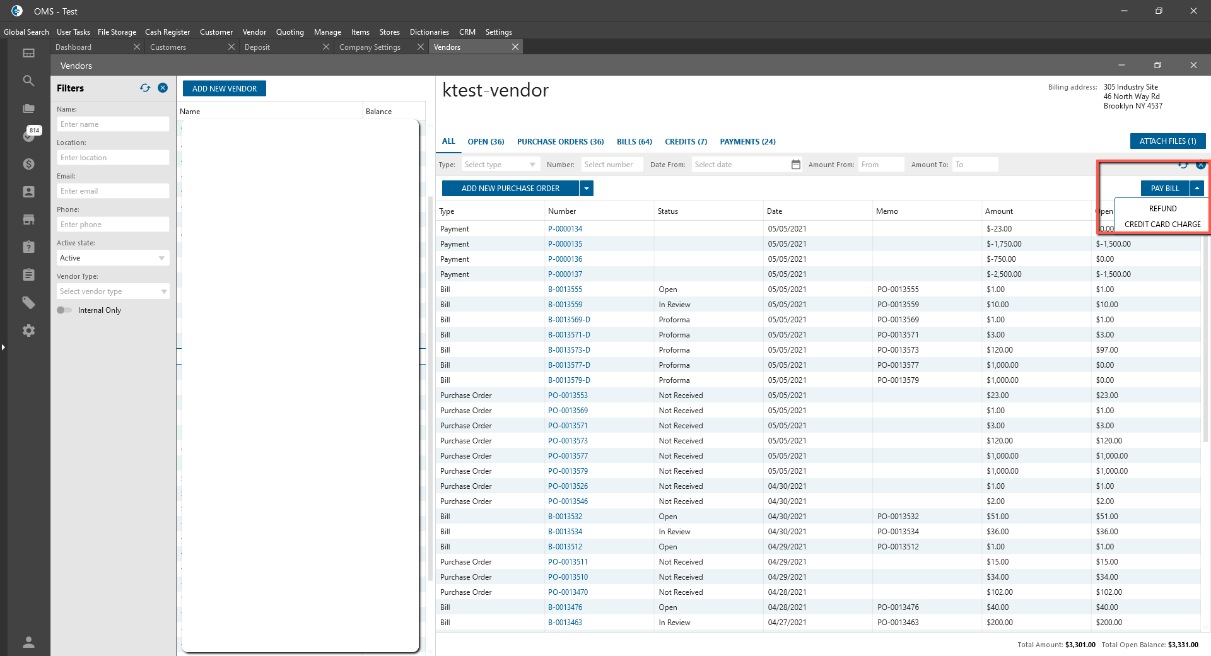Click the Enter name filter field
The image size is (1211, 656).
113,124
